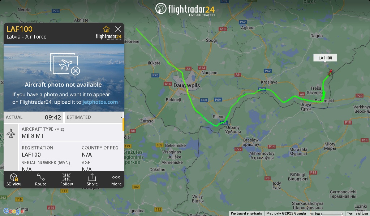Open the jetphotos.com link
This screenshot has width=370, height=216.
pyautogui.click(x=100, y=102)
